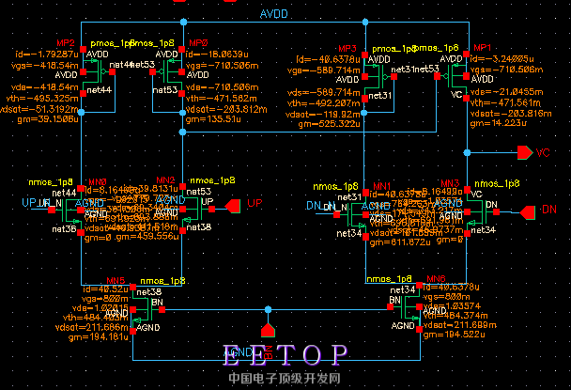The image size is (571, 390).
Task: Click the gm=14.223u annotation of MP1
Action: point(498,123)
